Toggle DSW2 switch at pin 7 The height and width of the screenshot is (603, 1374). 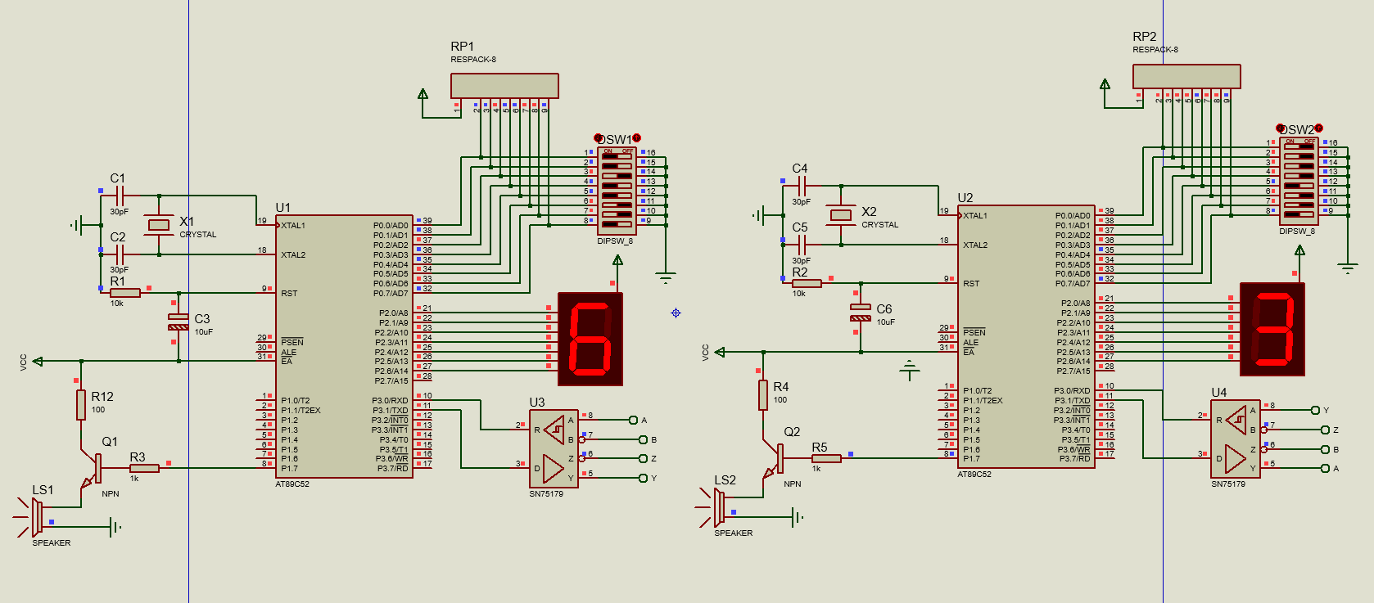pyautogui.click(x=1299, y=205)
